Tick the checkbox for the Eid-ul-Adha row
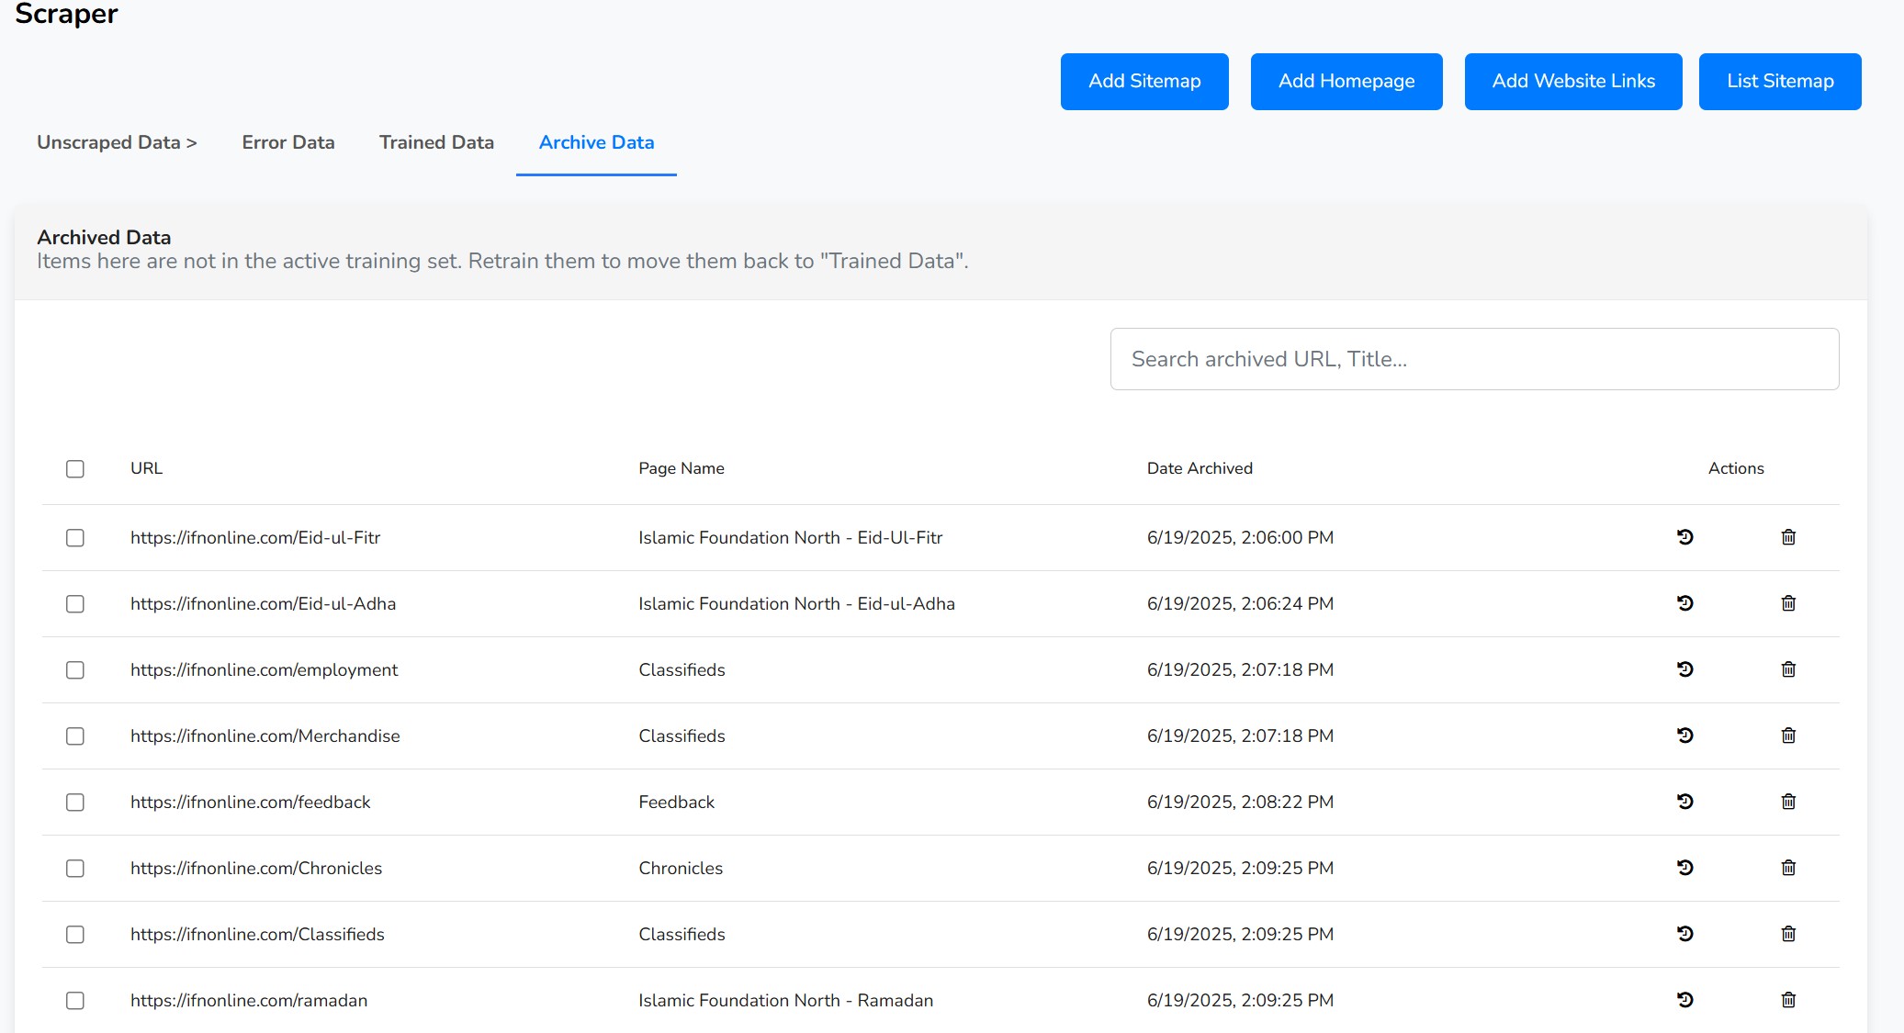 (x=75, y=604)
